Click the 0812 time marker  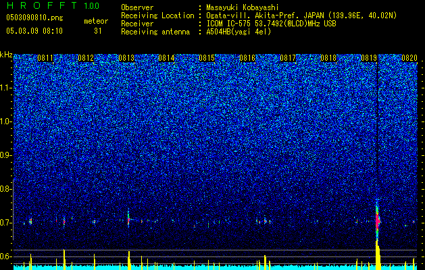pos(86,58)
